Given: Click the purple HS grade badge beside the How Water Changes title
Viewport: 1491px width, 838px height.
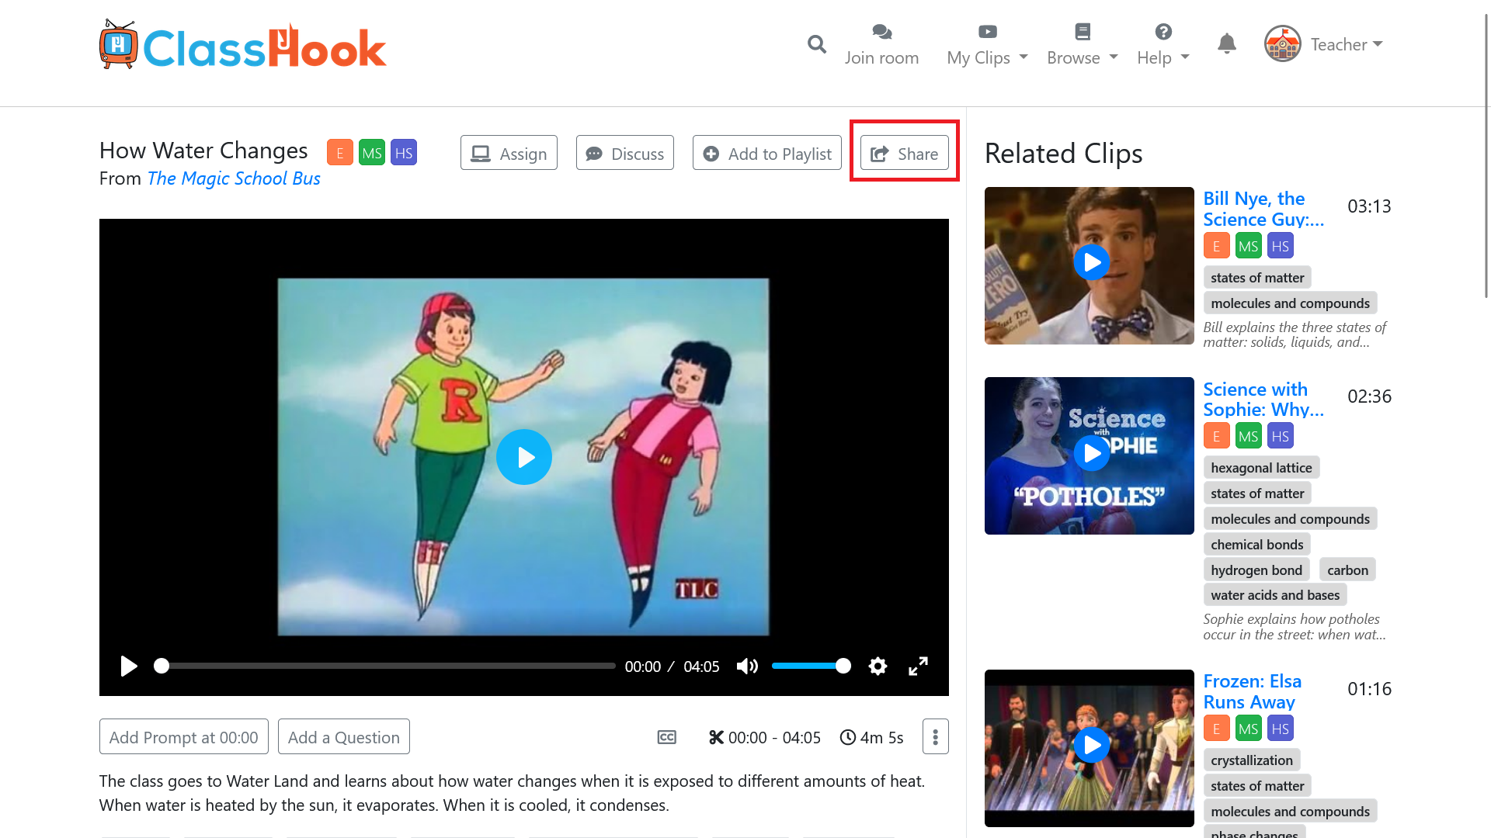Looking at the screenshot, I should [404, 153].
